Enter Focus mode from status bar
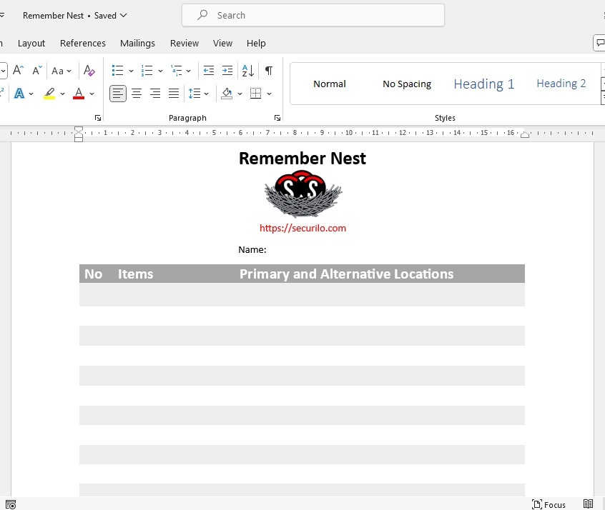The height and width of the screenshot is (510, 605). click(549, 504)
